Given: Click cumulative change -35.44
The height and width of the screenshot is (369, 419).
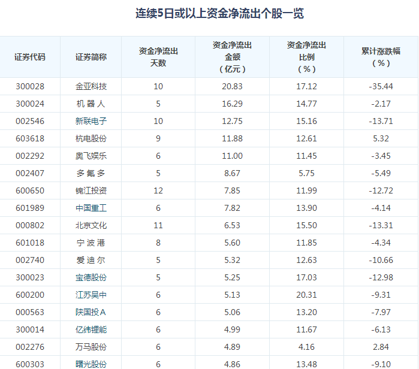Looking at the screenshot, I should click(381, 86).
